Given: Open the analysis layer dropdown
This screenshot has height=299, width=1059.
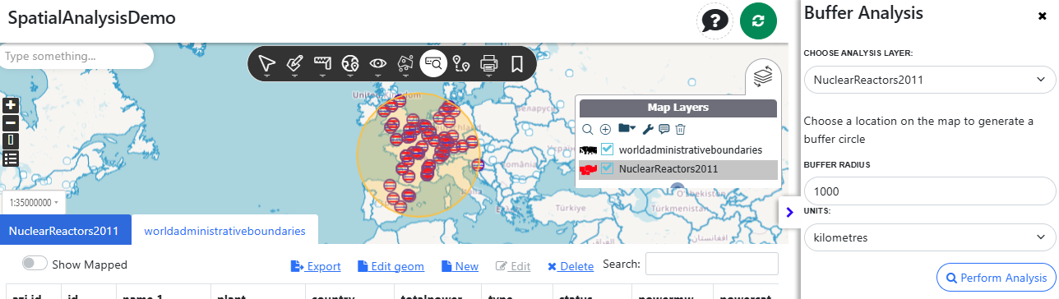Looking at the screenshot, I should click(x=930, y=80).
